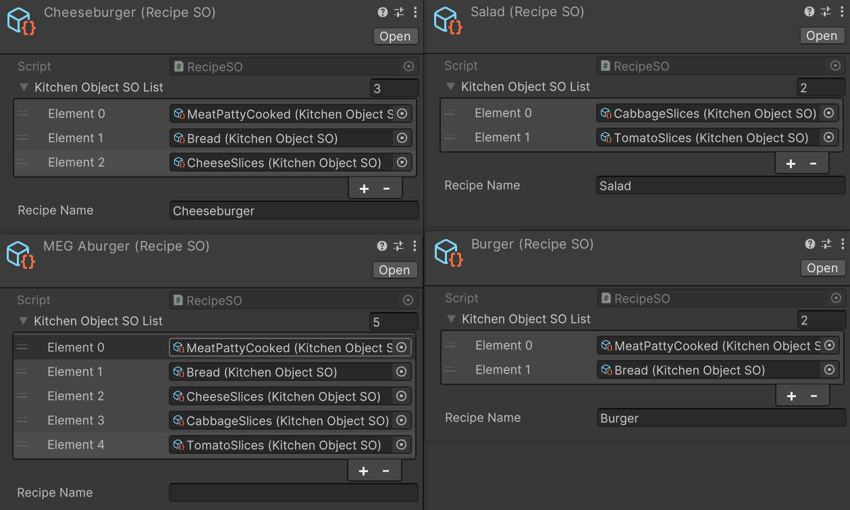Click the empty Recipe Name field in MEG Aburger
The width and height of the screenshot is (850, 510).
[293, 492]
